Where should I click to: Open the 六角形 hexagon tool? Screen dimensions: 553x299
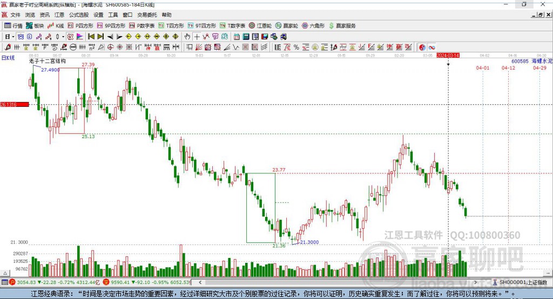click(313, 26)
